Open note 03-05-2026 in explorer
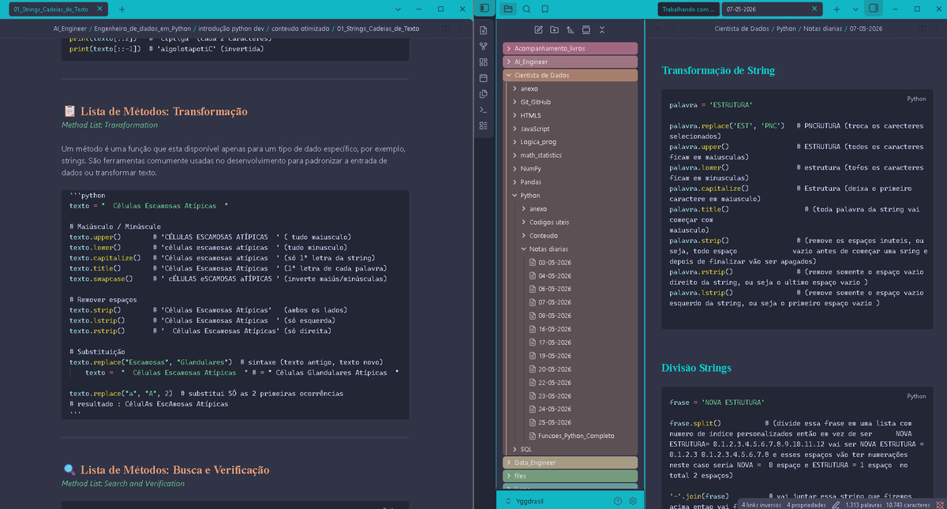This screenshot has width=947, height=509. (555, 262)
